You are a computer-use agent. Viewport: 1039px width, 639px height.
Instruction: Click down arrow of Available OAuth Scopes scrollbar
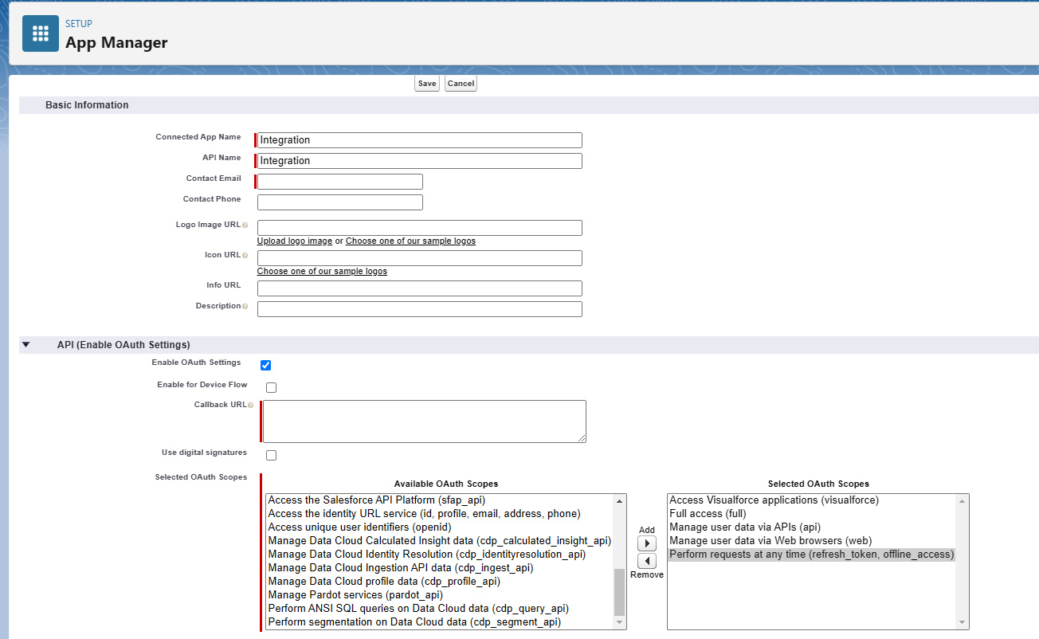click(619, 623)
